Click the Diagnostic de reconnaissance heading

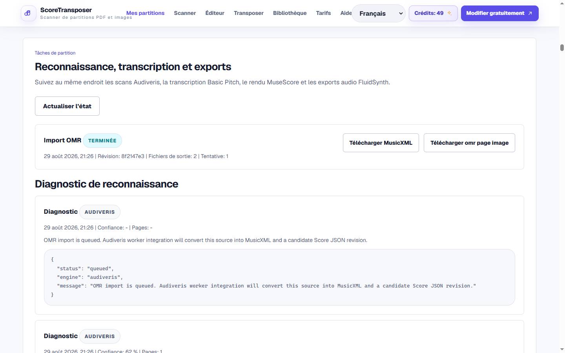coord(106,184)
